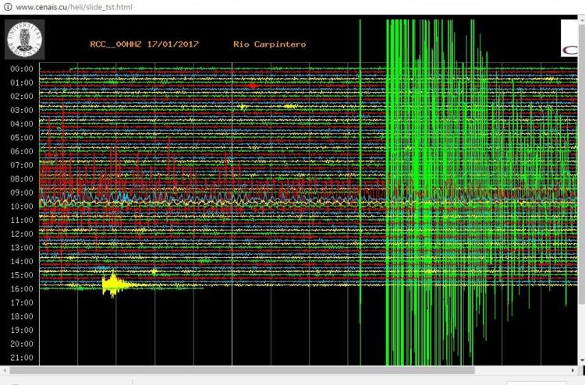Click the 04:00 time label
585x385 pixels.
point(20,124)
